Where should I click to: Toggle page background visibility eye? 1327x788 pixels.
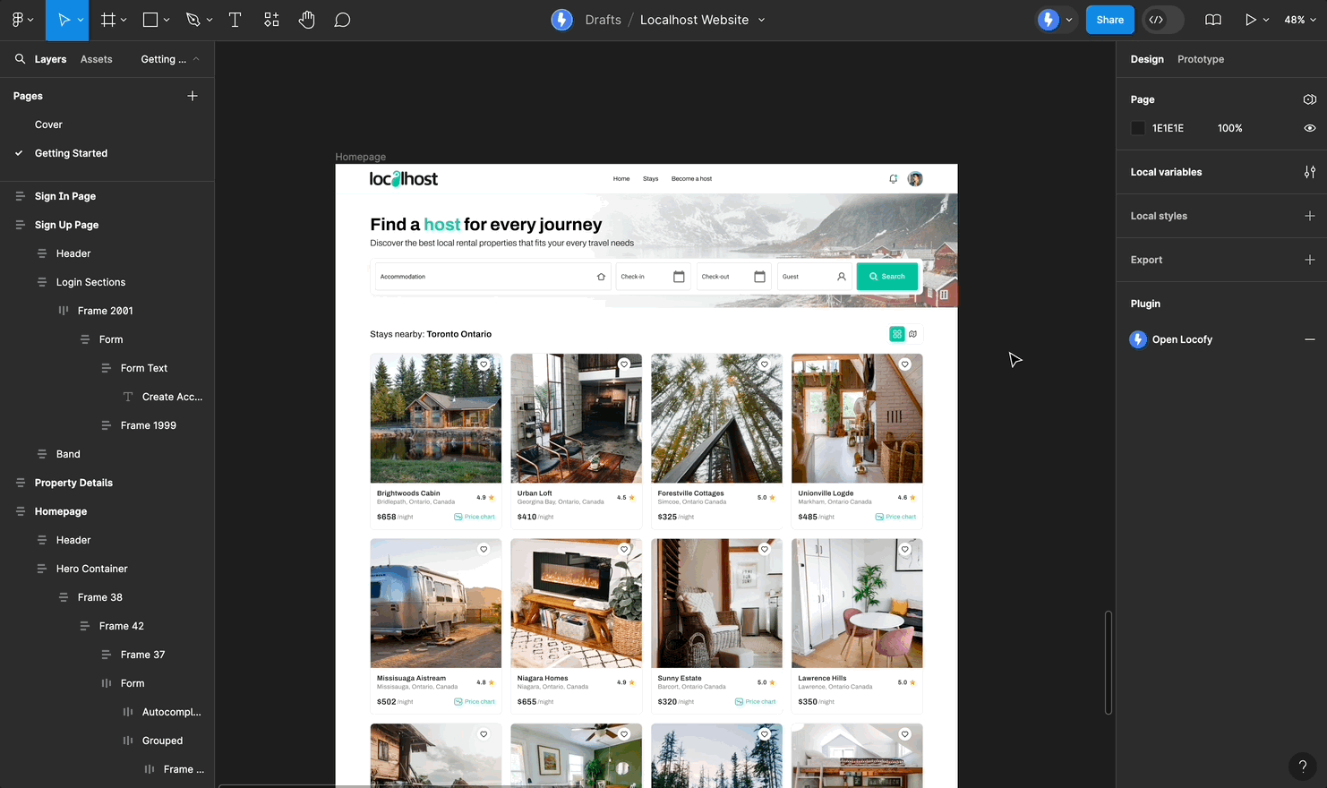tap(1310, 128)
